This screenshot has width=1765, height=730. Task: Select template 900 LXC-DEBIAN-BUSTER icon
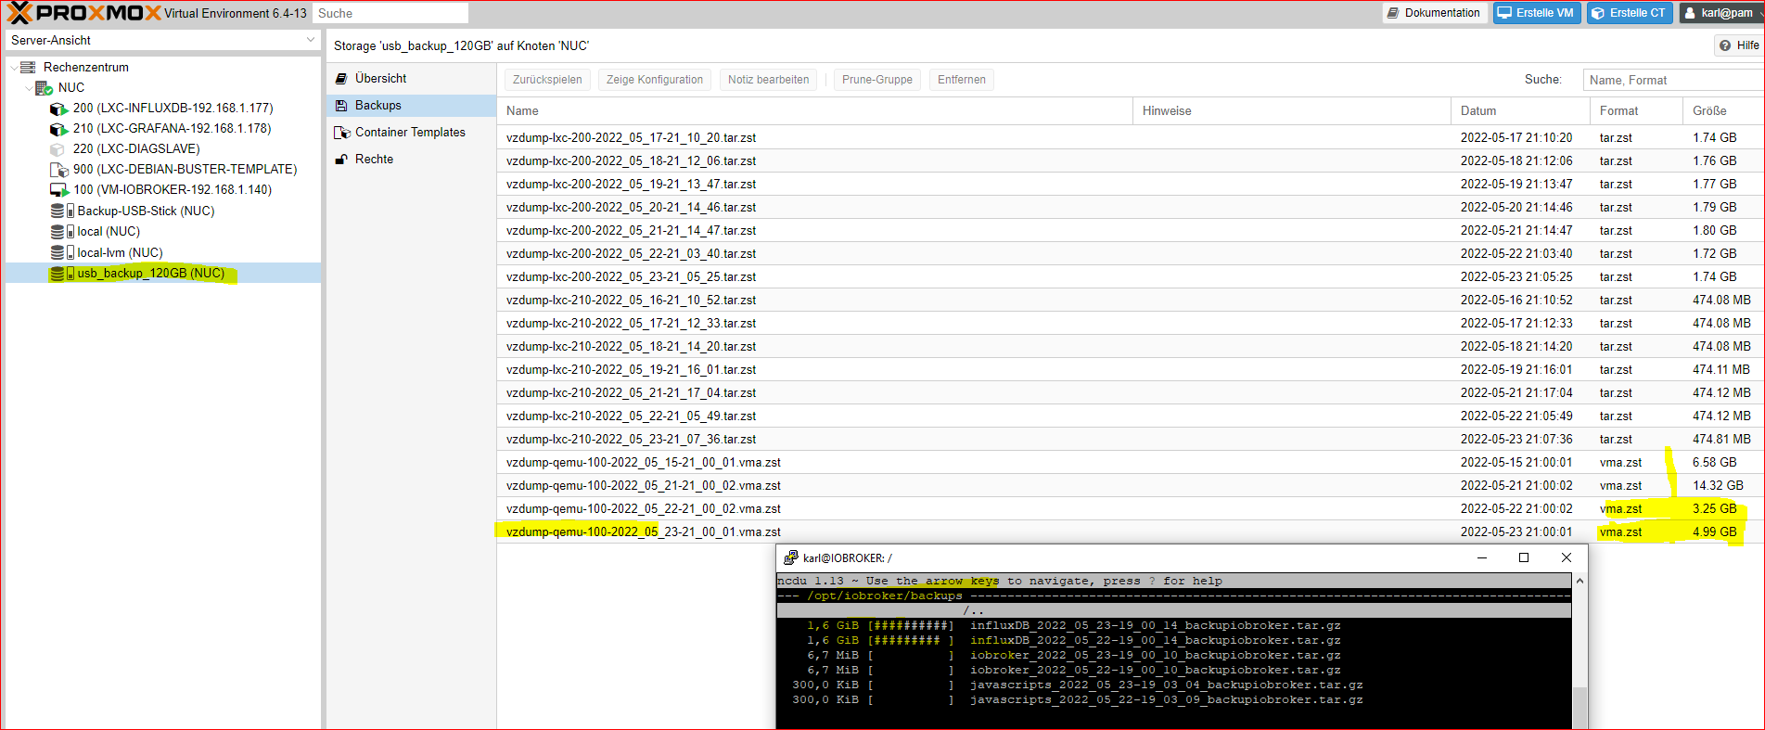coord(58,170)
